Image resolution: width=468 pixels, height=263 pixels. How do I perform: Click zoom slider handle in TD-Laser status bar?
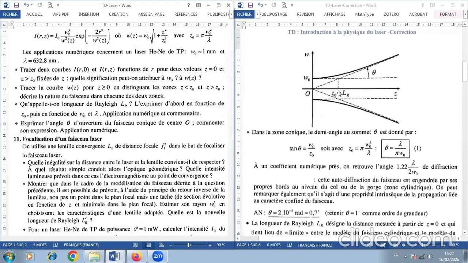click(x=189, y=245)
